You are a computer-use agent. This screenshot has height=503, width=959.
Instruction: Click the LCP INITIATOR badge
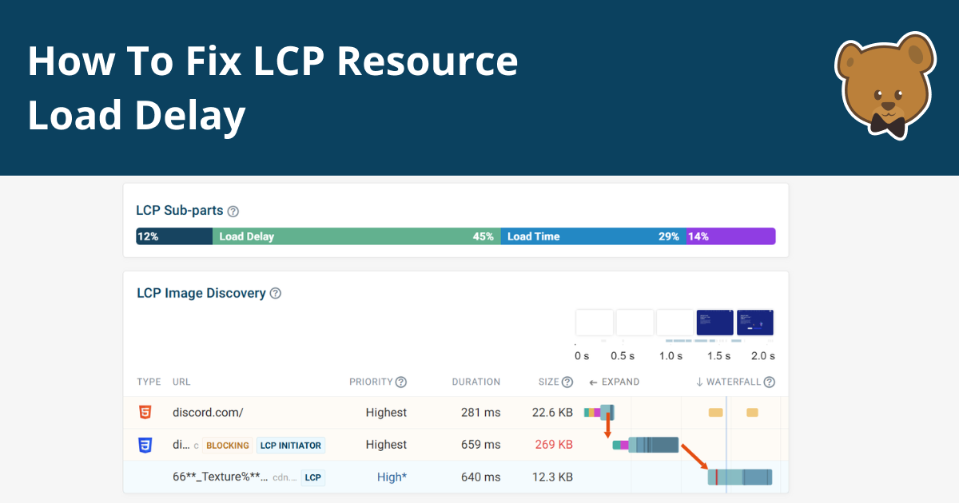click(290, 445)
